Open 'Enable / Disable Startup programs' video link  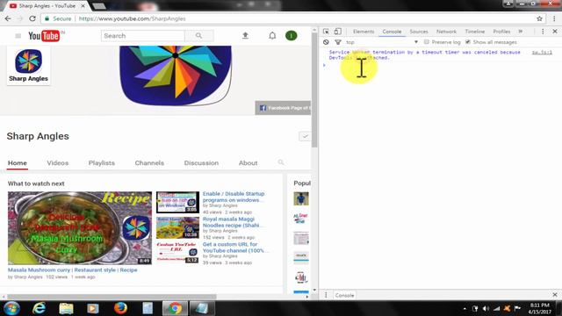coord(234,197)
